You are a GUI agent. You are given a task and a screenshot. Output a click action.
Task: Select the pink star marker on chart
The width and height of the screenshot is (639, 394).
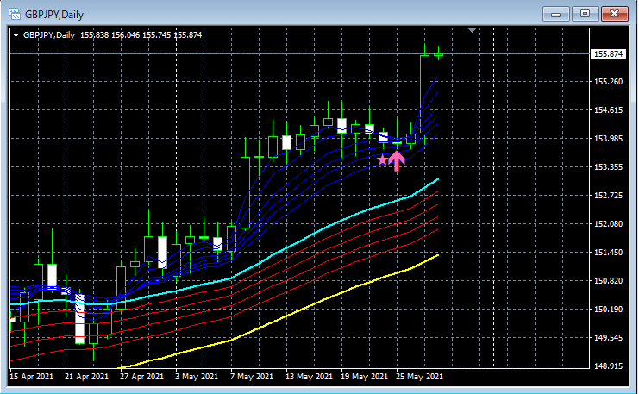coord(382,159)
